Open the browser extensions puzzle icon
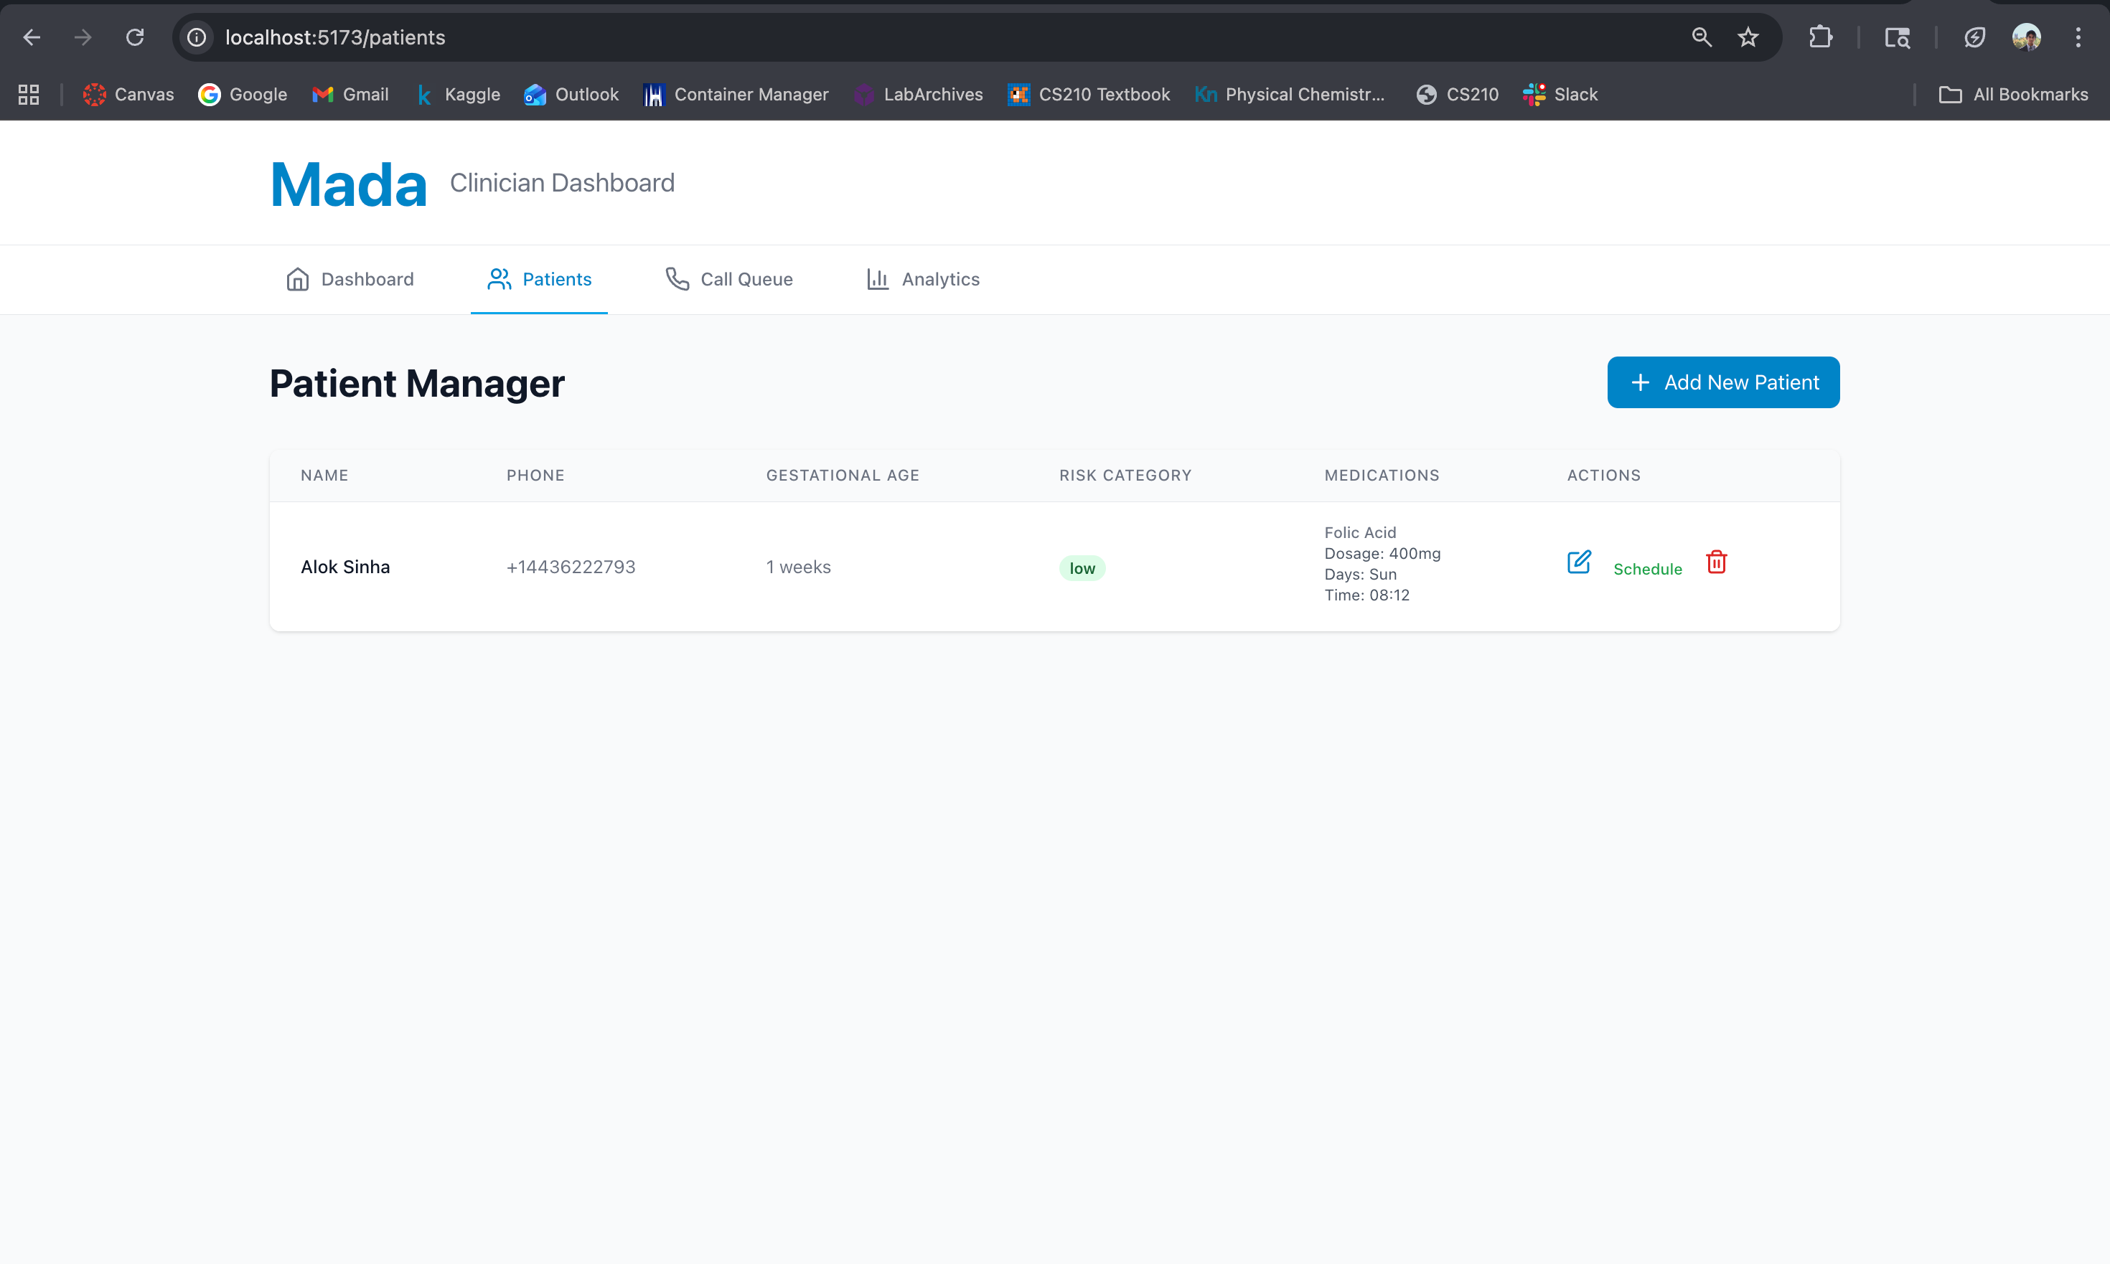Viewport: 2110px width, 1264px height. click(1820, 37)
